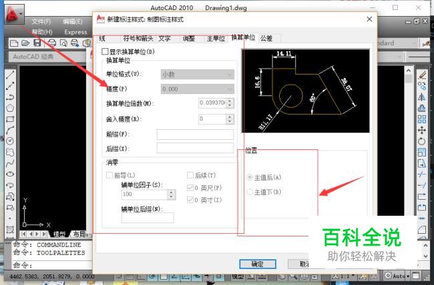Click the 辅单位后缀(N) input field

pyautogui.click(x=148, y=218)
